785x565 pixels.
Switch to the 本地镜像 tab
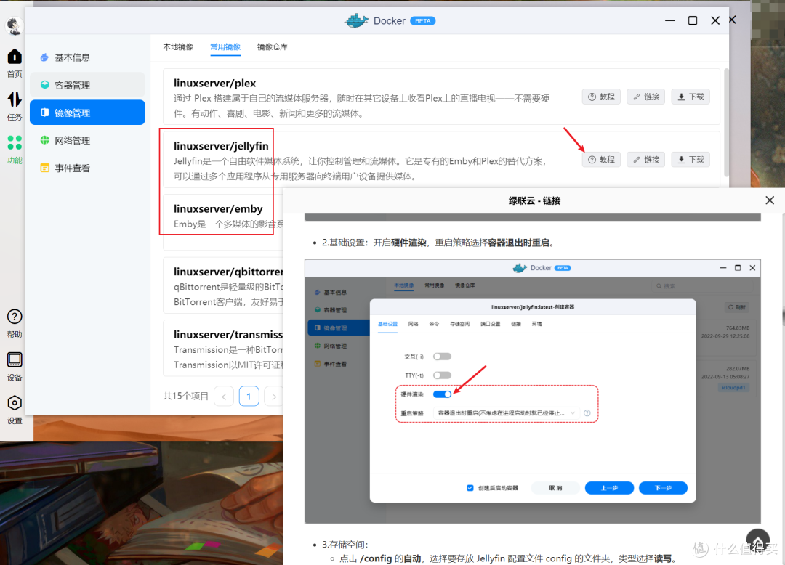(x=178, y=47)
